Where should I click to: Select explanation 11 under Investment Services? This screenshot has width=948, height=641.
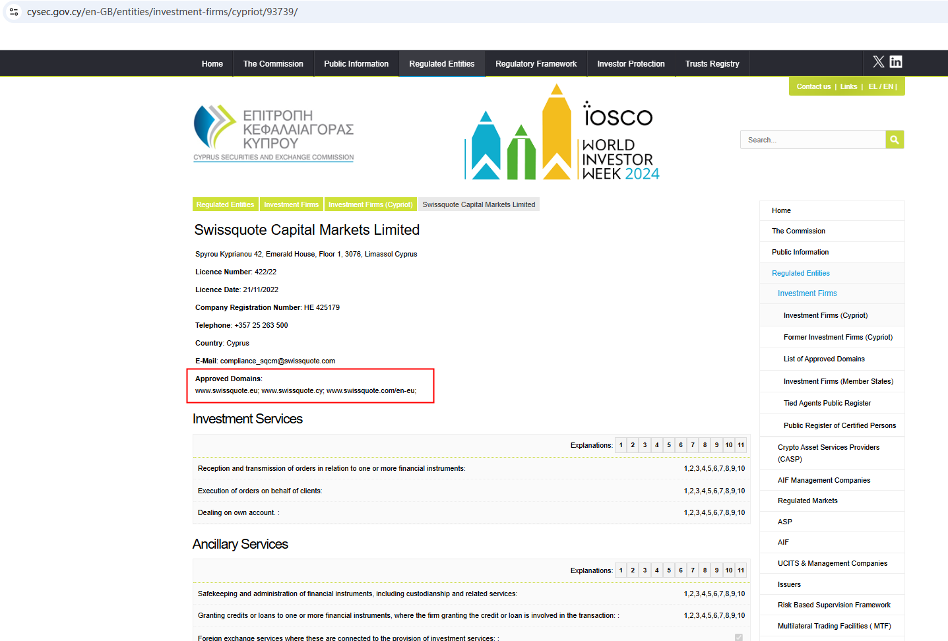[741, 445]
